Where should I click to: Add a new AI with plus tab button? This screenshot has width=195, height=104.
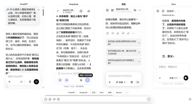point(127,92)
